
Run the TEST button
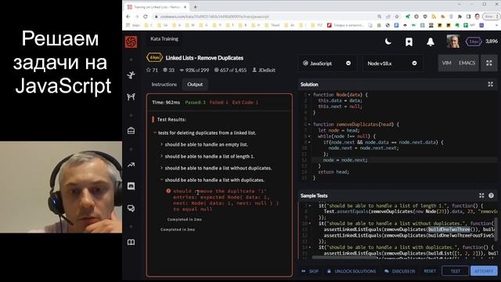tap(456, 271)
